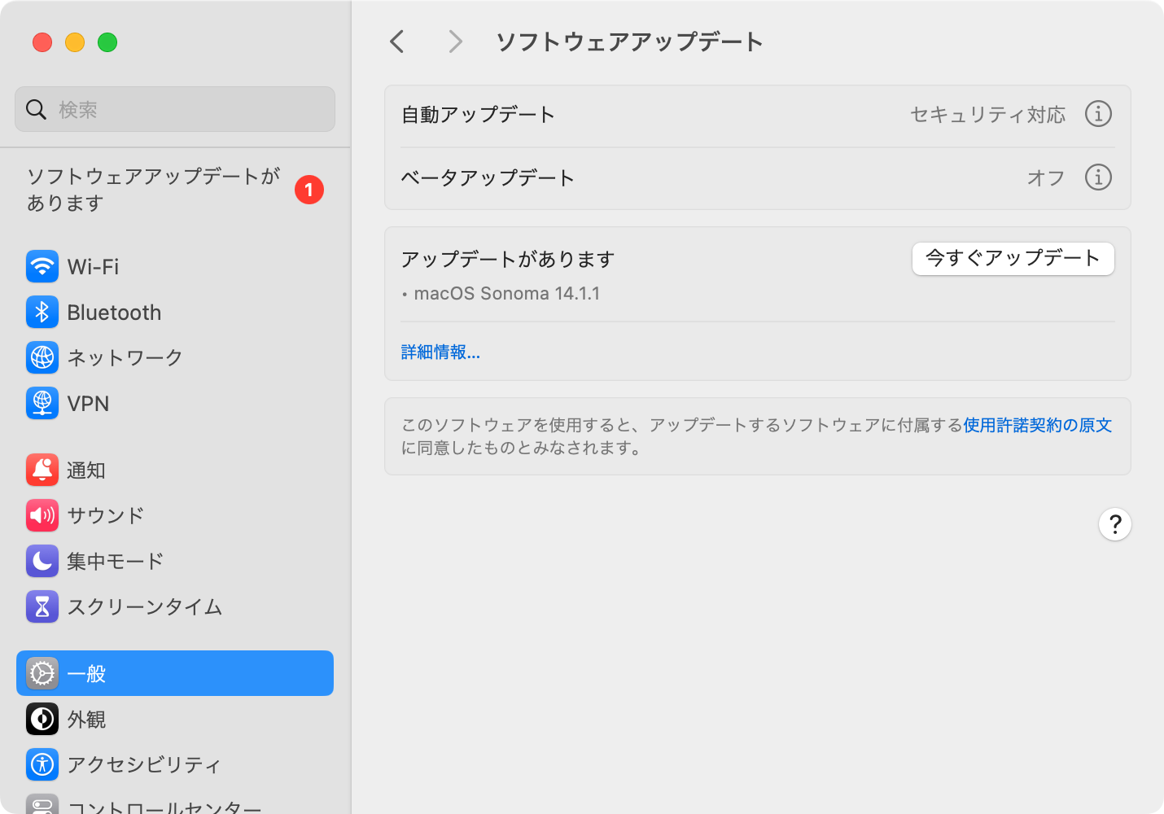This screenshot has height=814, width=1164.
Task: Open the 使用許諾契約の原文 link
Action: point(1038,425)
